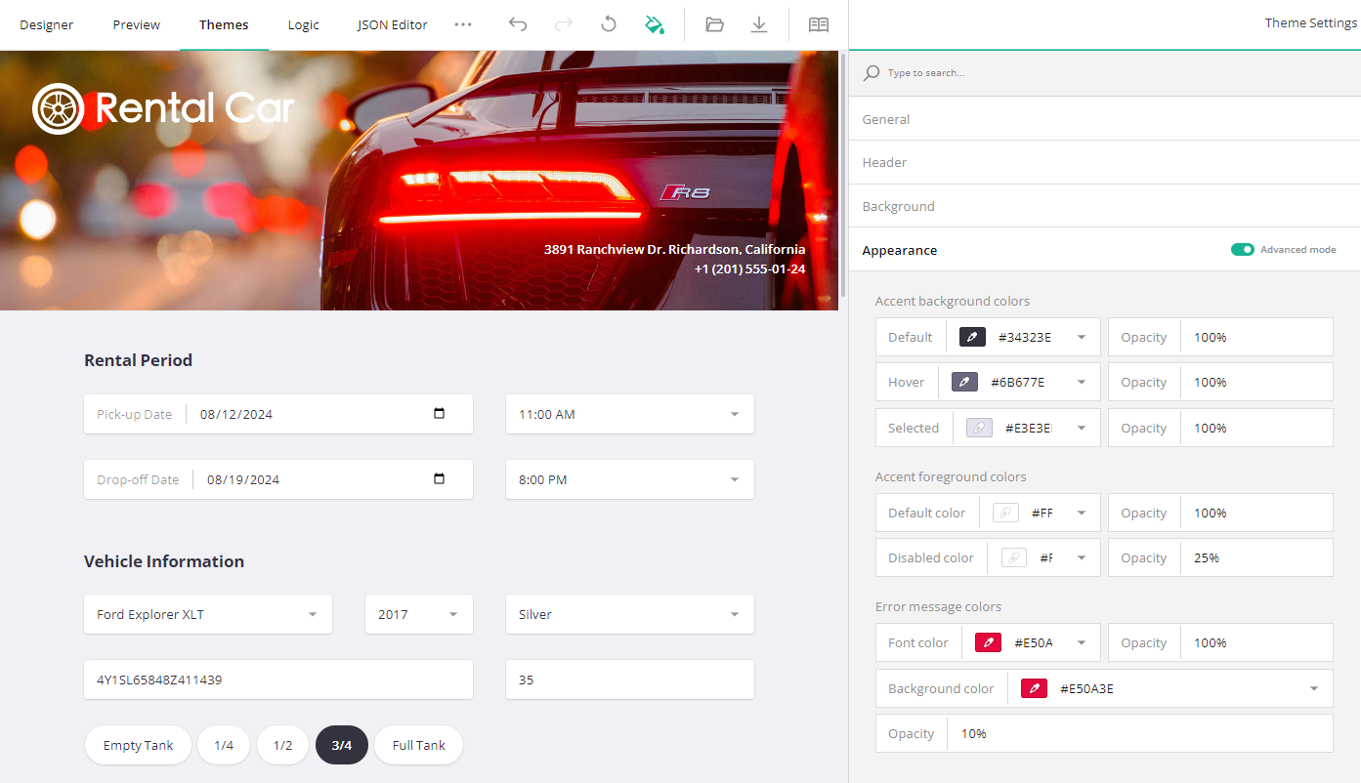
Task: Open documentation with the book icon
Action: 818,24
